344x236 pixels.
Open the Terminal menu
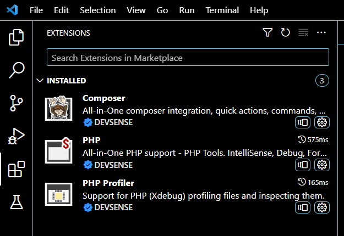pos(222,10)
